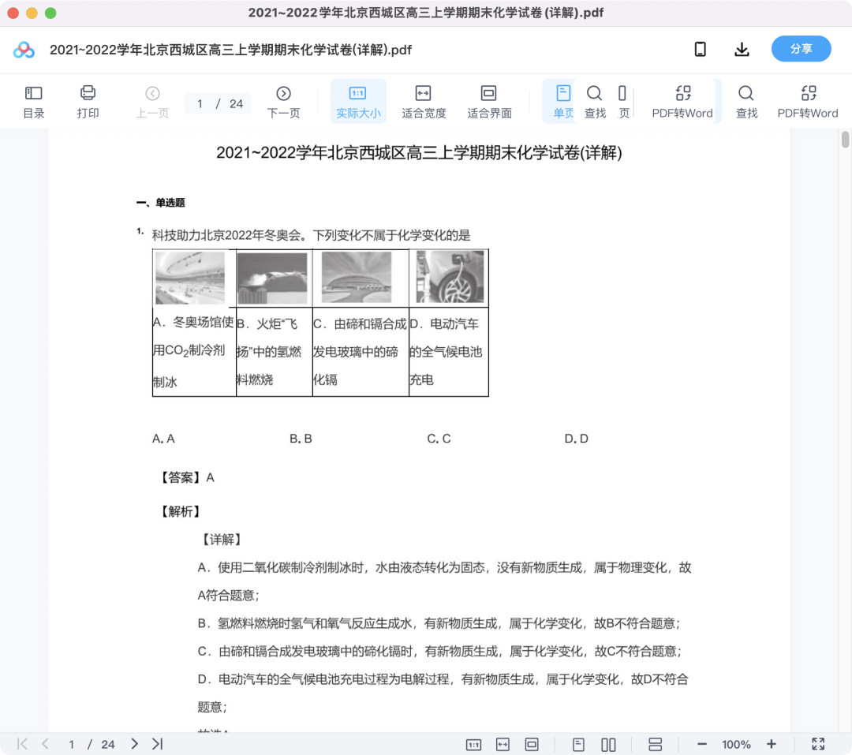
Task: Zoom out with the minus button
Action: pos(702,744)
